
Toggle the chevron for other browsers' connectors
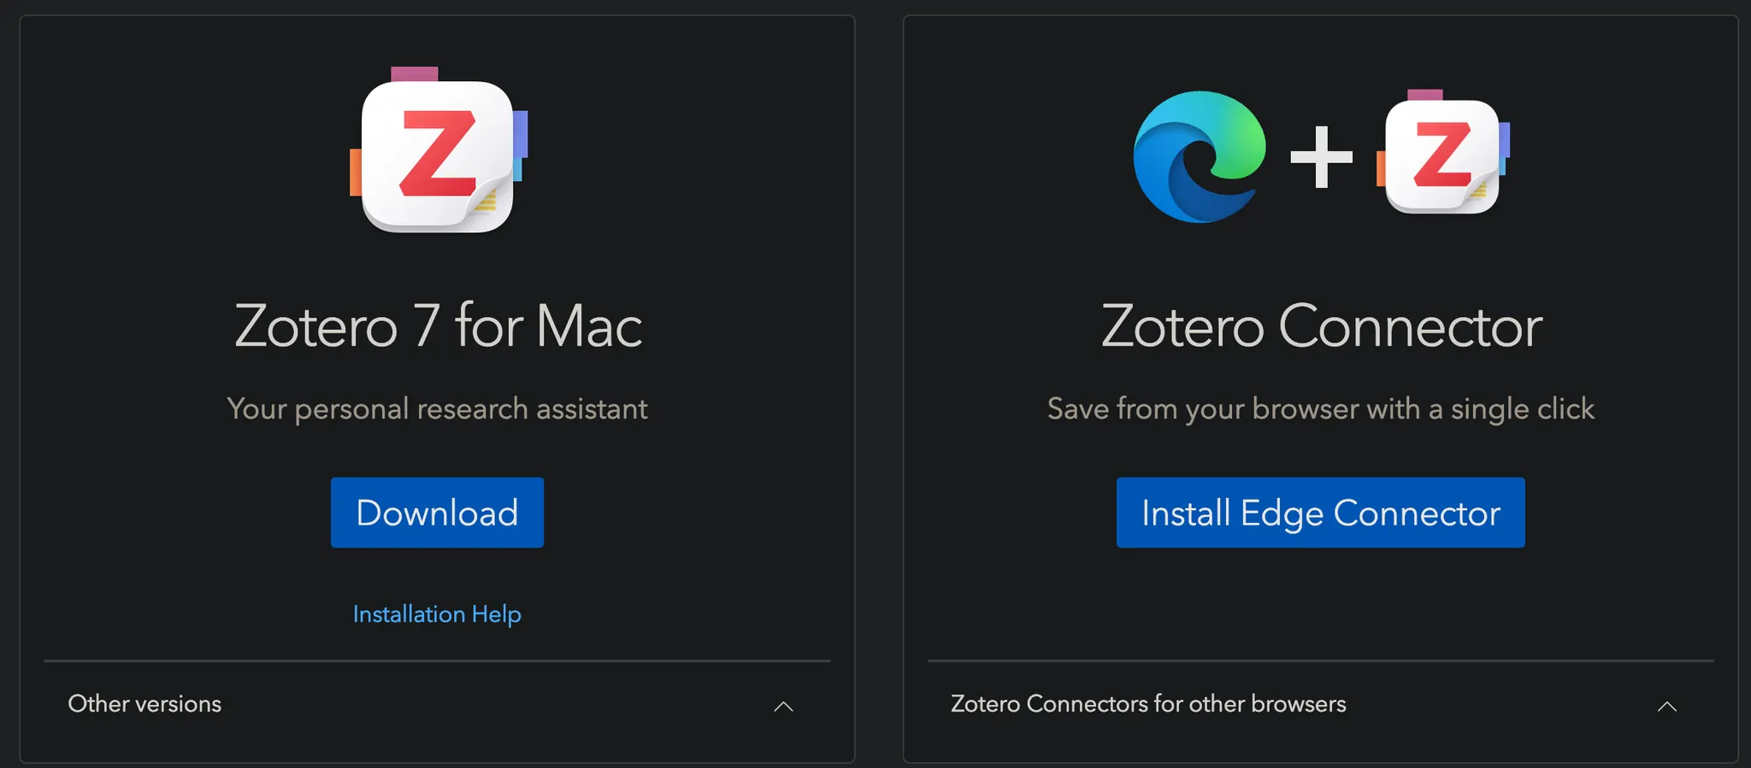coord(1666,706)
